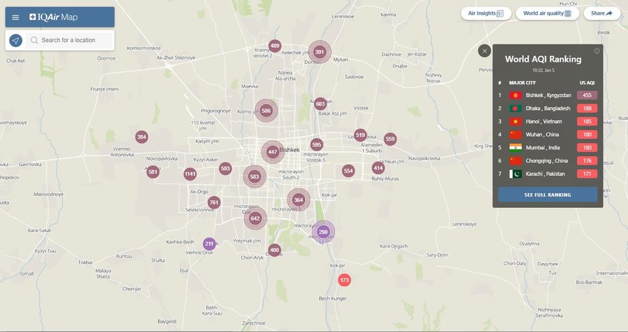Click the 761 AQI station marker
The image size is (628, 332).
click(x=214, y=203)
